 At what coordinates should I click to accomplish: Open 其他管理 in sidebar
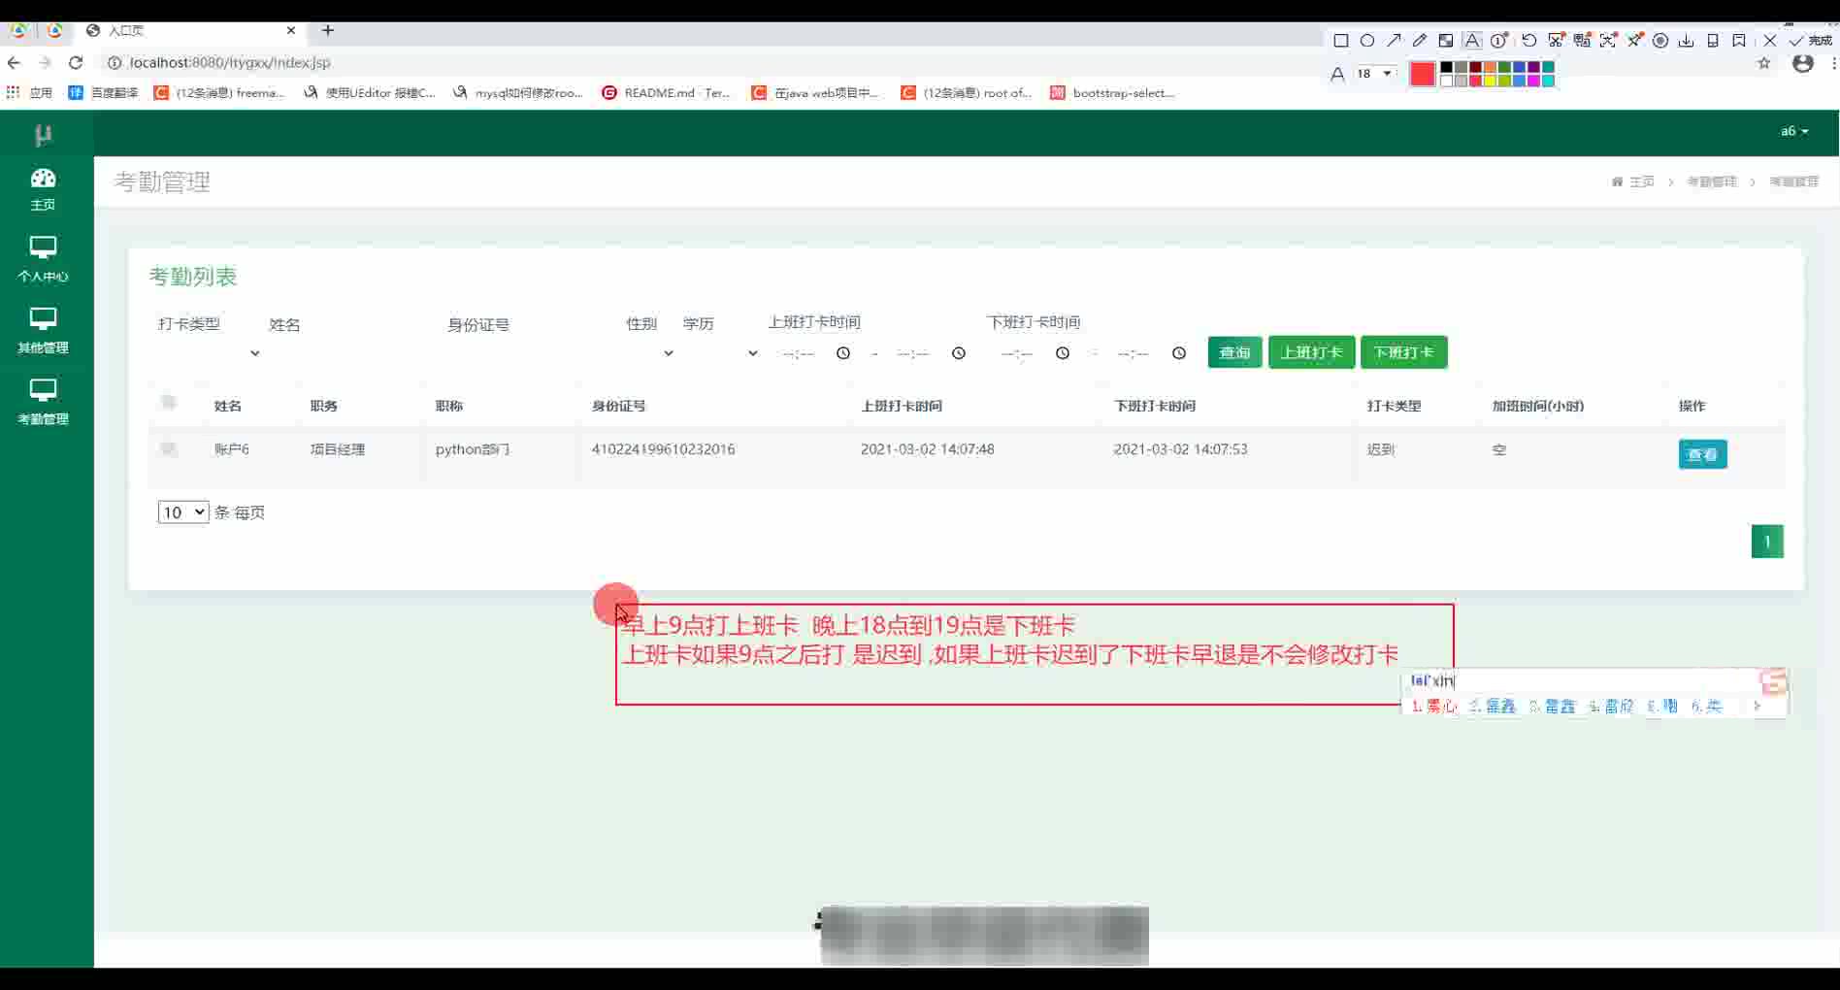(43, 331)
